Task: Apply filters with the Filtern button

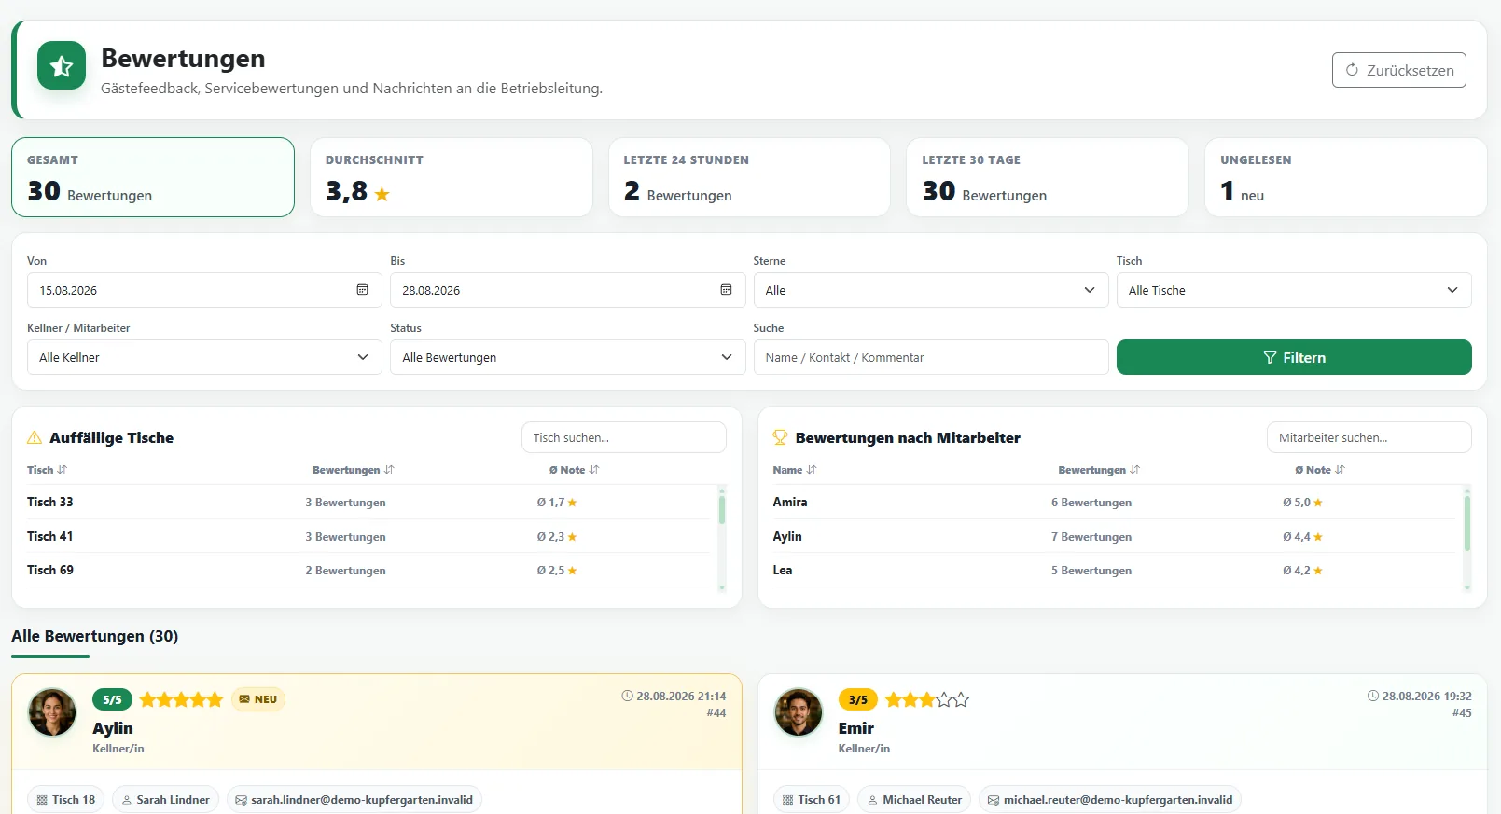Action: tap(1294, 357)
